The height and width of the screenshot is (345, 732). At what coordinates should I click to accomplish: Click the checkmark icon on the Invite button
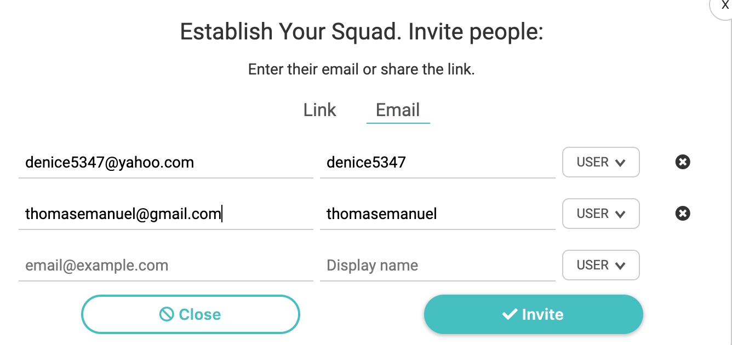click(x=510, y=314)
